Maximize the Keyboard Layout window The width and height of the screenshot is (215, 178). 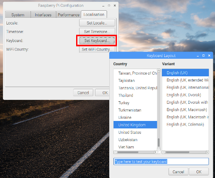tap(203, 55)
